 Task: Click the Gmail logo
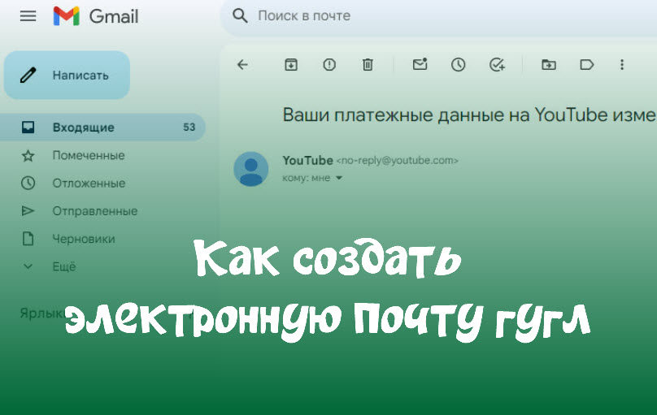point(96,16)
